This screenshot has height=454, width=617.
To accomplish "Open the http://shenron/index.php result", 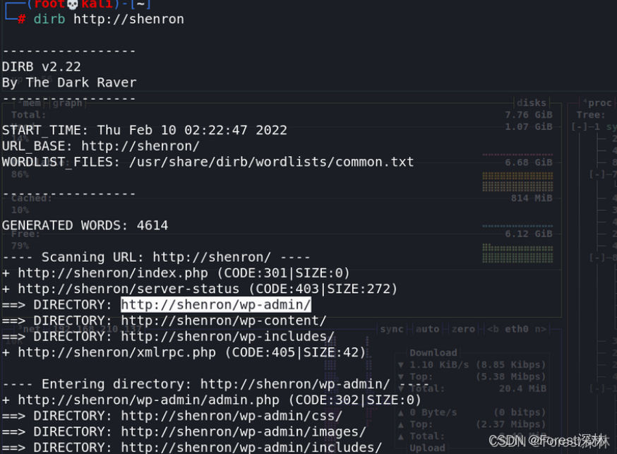I will [113, 273].
